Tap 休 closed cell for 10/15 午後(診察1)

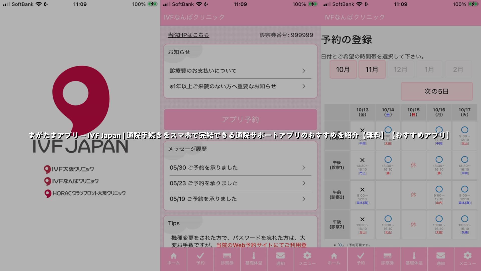(x=413, y=165)
